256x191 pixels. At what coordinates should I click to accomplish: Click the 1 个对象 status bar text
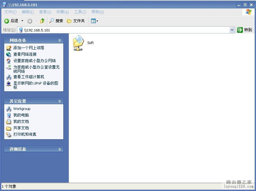pos(9,186)
